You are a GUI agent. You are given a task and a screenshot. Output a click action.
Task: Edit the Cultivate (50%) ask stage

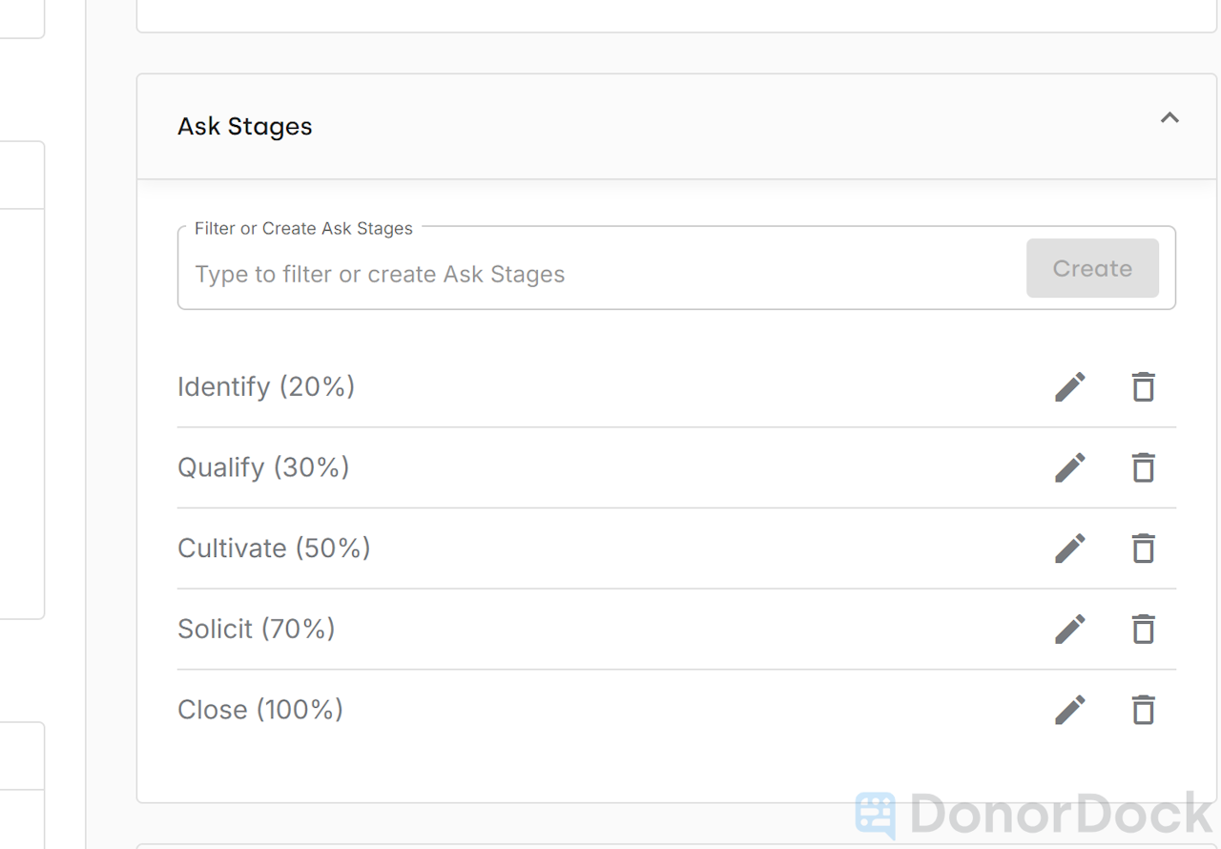click(x=1069, y=548)
